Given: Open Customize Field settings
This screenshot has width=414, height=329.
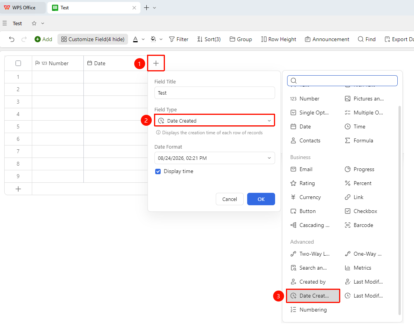Looking at the screenshot, I should tap(93, 39).
